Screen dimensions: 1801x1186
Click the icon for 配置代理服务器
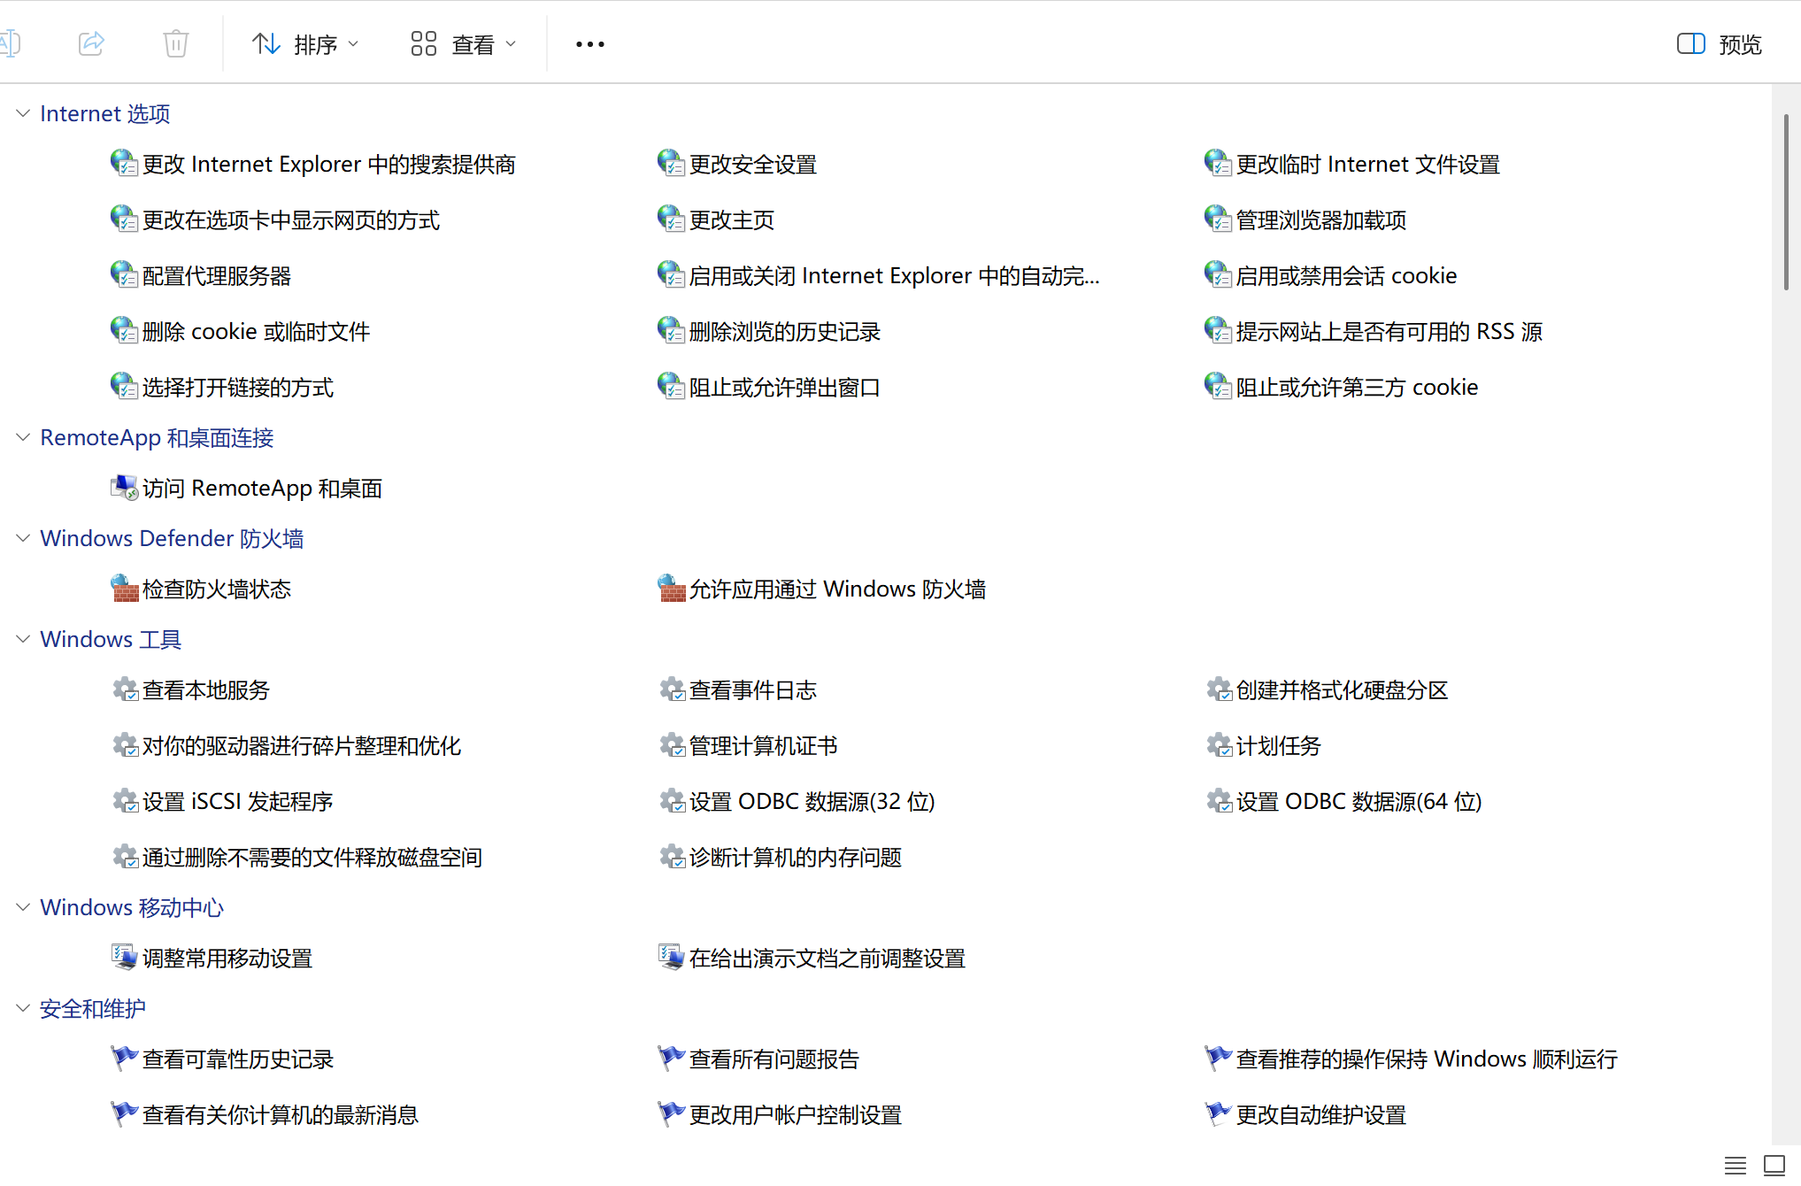[124, 274]
